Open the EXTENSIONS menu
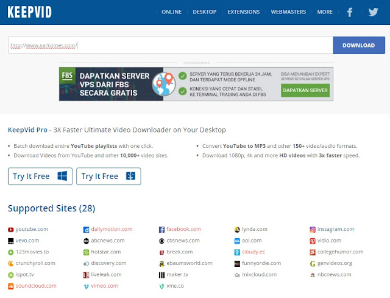The image size is (390, 298). 244,12
